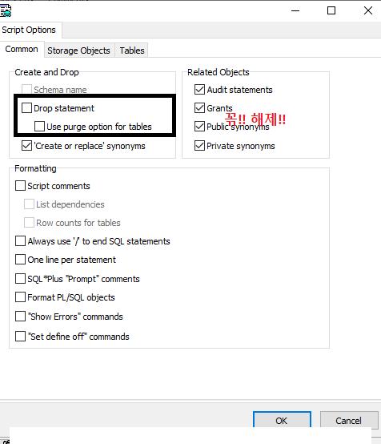Click the application icon in title bar
Screen dimensions: 381x444
6,10
